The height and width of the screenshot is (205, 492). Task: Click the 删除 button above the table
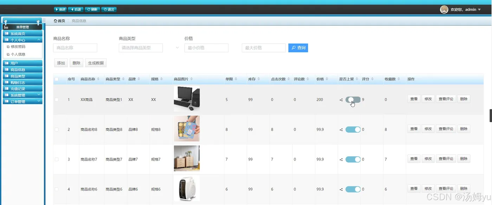(76, 63)
